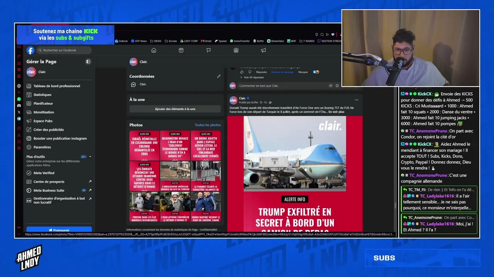Open the Gmail bookmark
This screenshot has width=494, height=277.
point(206,41)
